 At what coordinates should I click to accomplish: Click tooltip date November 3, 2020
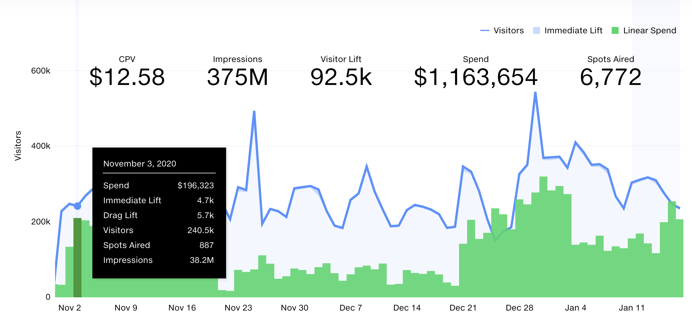(x=140, y=164)
